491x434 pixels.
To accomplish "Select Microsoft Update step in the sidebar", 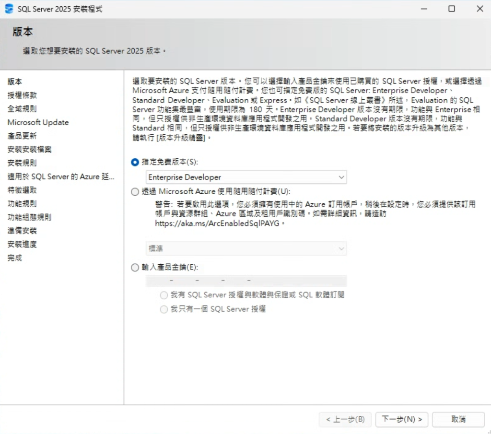I will pos(38,122).
